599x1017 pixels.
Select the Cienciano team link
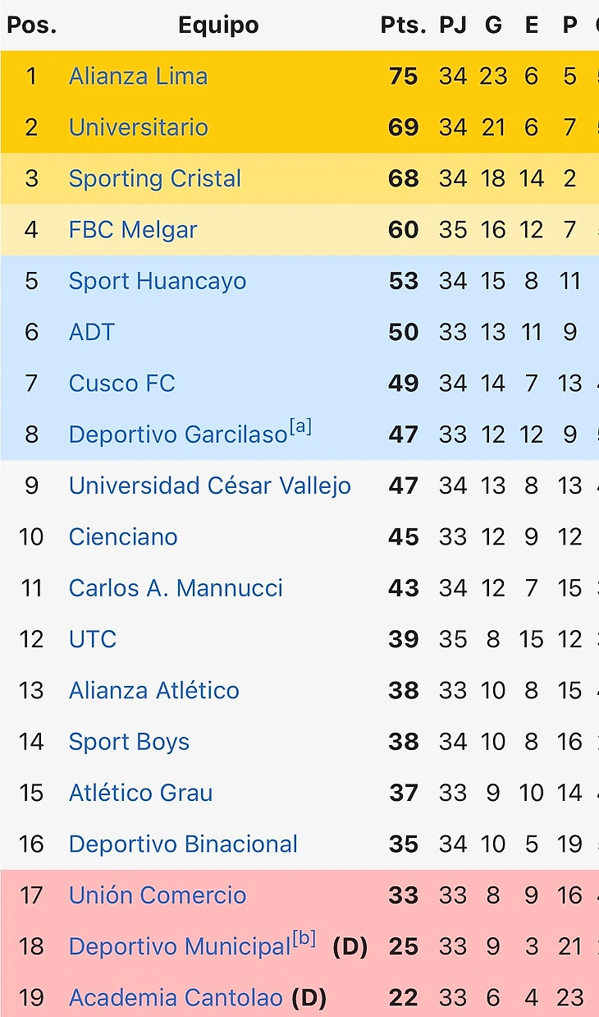(123, 537)
